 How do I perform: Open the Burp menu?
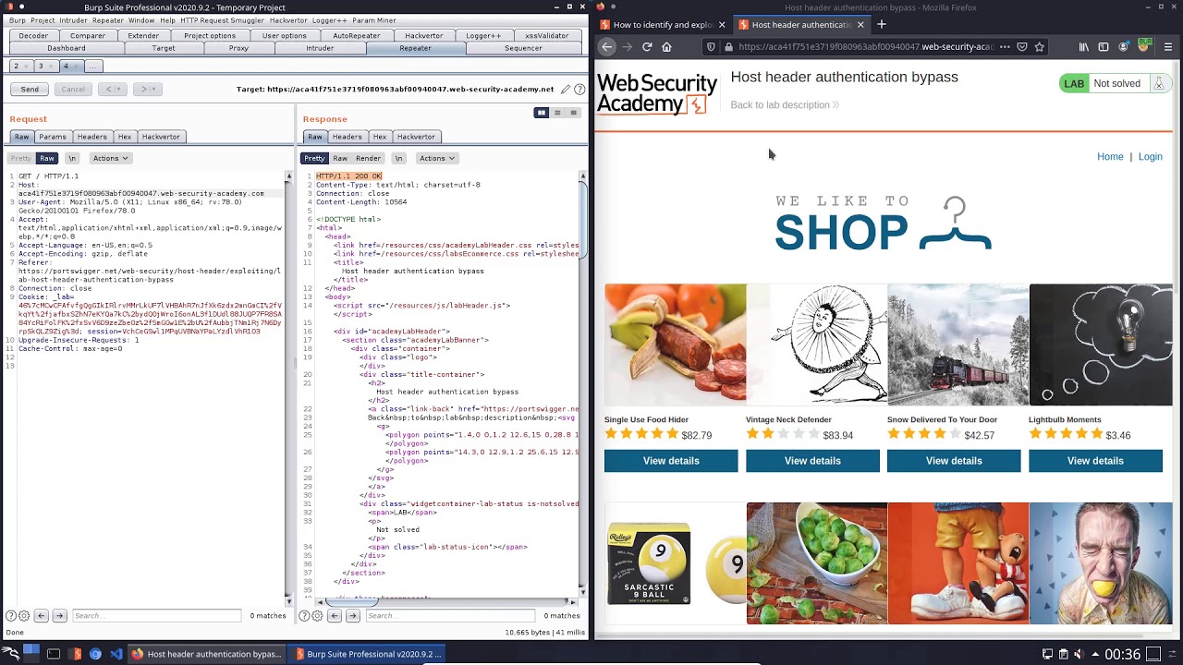(x=18, y=20)
